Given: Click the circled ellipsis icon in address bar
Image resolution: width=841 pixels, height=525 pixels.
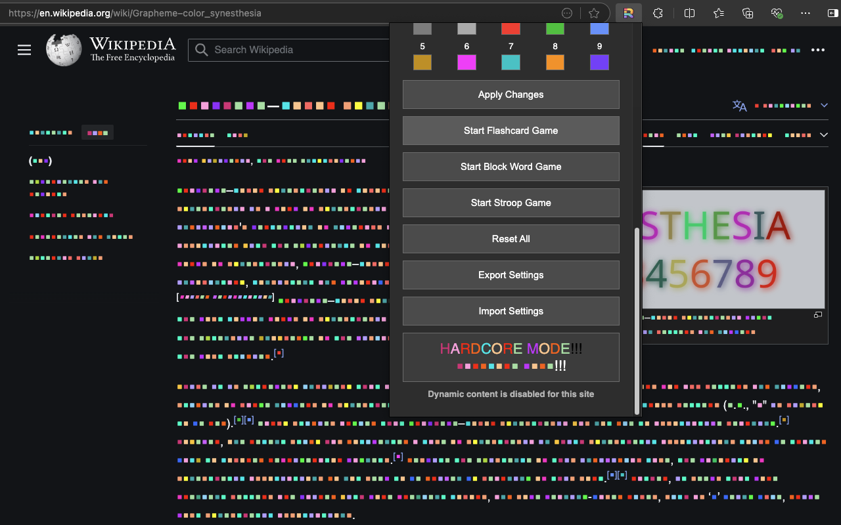Looking at the screenshot, I should [567, 13].
